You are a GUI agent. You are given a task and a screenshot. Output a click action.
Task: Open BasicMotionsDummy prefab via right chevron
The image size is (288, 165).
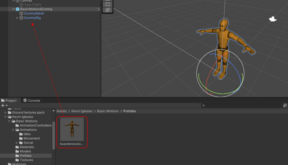(99, 9)
